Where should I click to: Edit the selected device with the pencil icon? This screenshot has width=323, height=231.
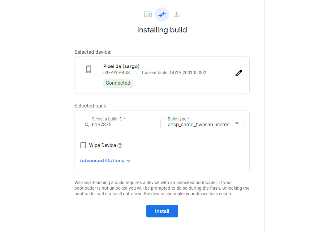239,73
